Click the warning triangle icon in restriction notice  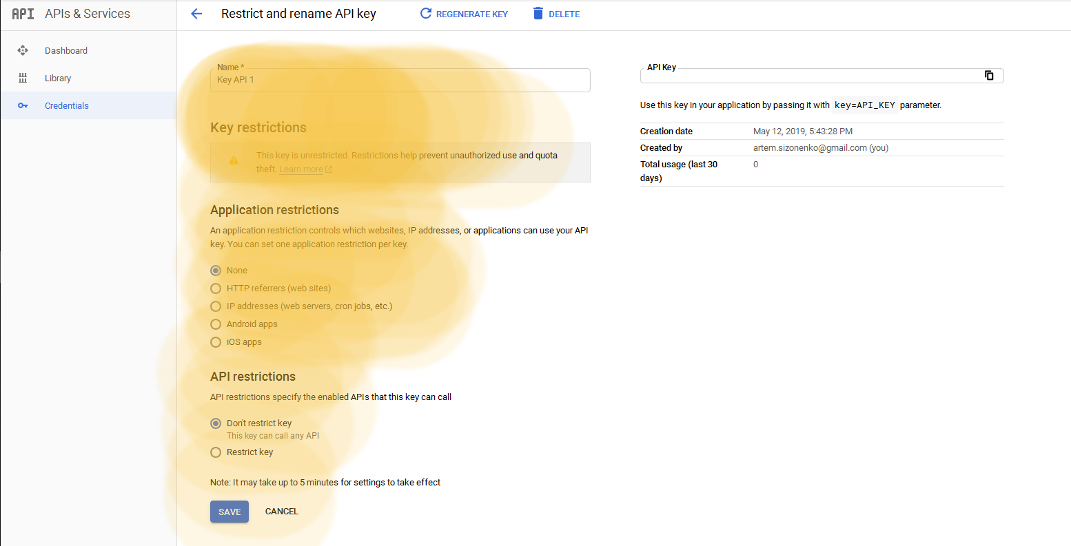click(x=234, y=159)
